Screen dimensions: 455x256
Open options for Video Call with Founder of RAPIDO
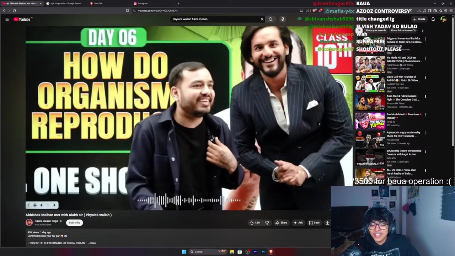(425, 77)
